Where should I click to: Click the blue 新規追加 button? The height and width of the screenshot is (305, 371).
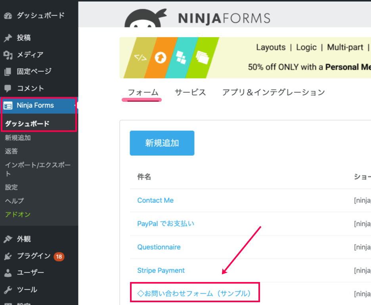(x=162, y=143)
